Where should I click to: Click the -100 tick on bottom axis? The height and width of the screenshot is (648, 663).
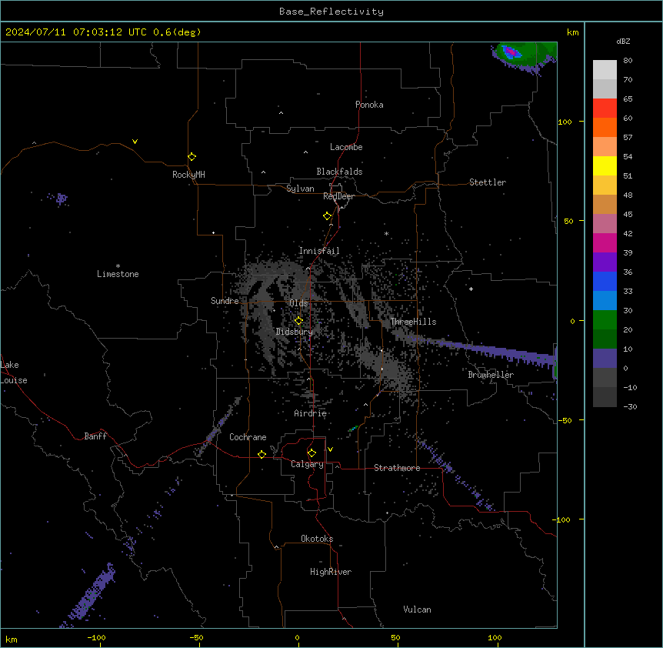(x=96, y=637)
